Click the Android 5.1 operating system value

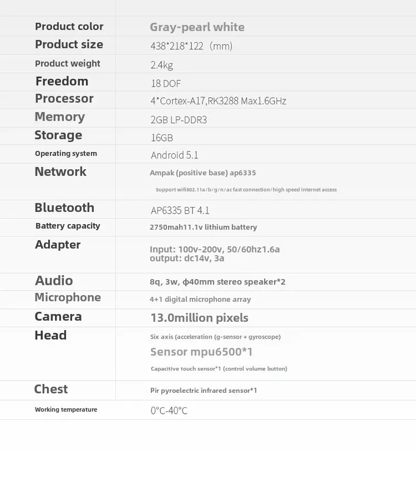click(x=174, y=155)
